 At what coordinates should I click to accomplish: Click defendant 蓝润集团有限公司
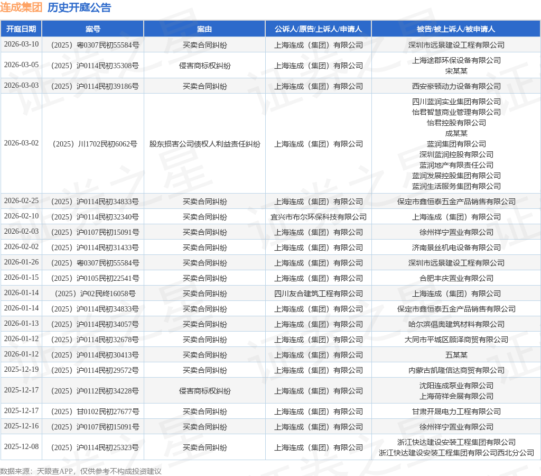(x=456, y=144)
